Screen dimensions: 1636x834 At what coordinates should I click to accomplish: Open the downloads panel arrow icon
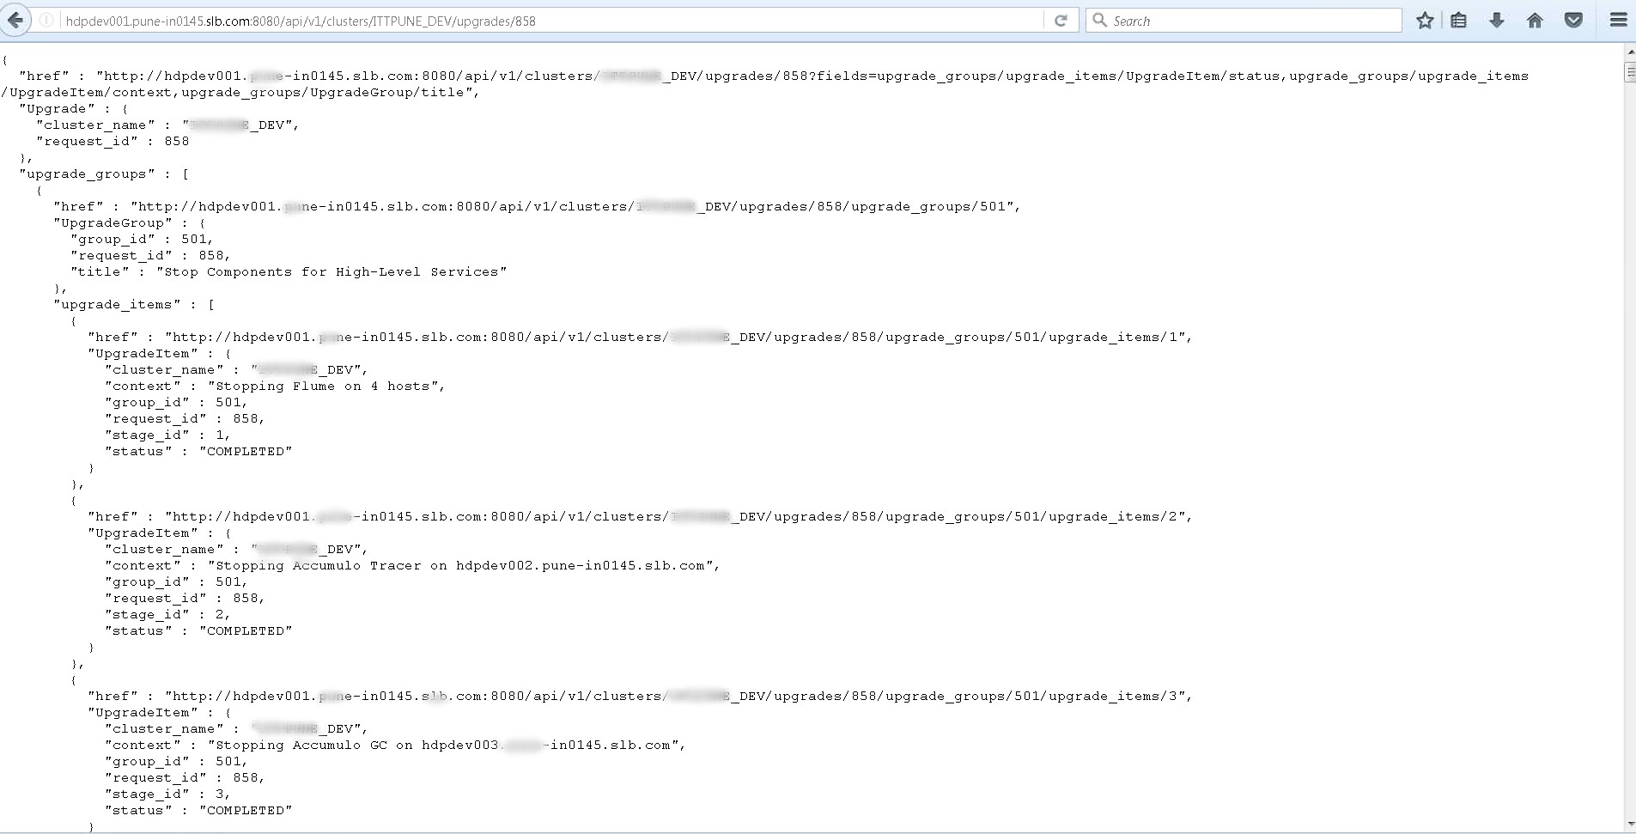(1497, 20)
